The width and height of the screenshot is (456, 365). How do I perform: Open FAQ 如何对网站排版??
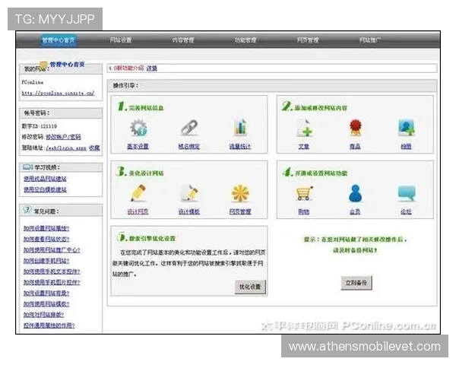coord(43,315)
